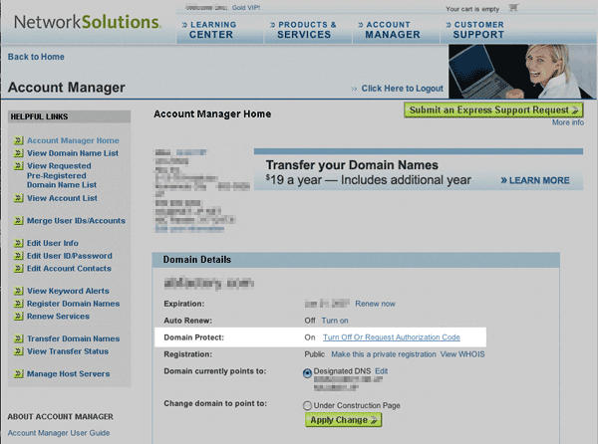
Task: Click the arrow icon beside Manage Host Servers
Action: tap(18, 373)
